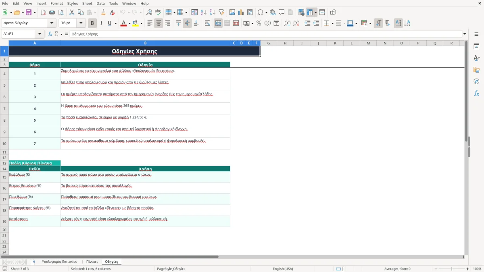Click into the formula input line

[x=265, y=34]
